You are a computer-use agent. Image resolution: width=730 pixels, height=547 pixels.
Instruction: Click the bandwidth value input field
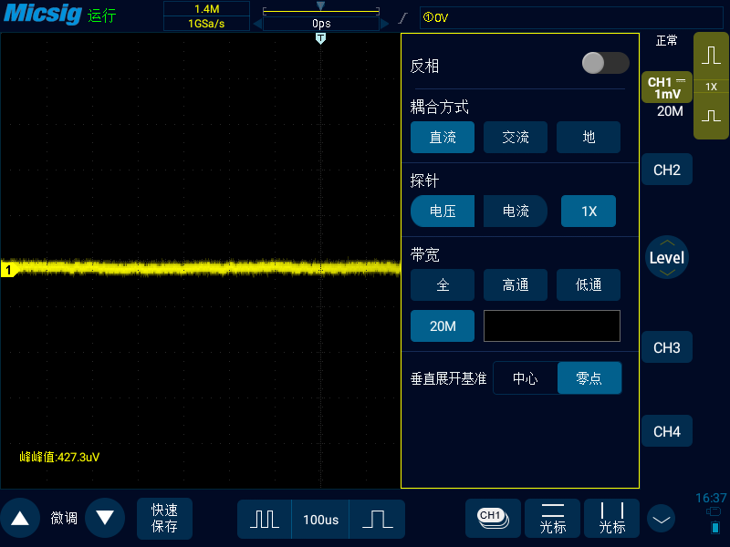click(551, 325)
